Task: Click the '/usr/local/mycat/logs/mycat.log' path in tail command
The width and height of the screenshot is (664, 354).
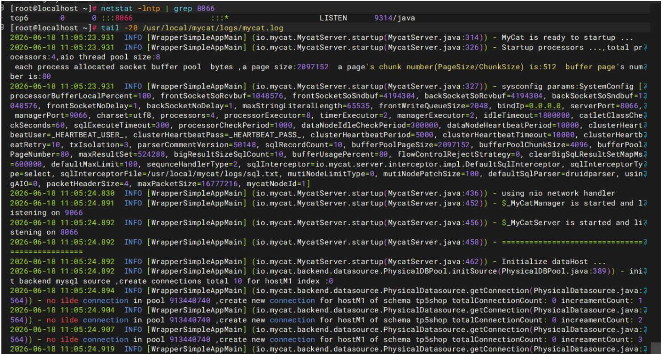Action: tap(213, 28)
